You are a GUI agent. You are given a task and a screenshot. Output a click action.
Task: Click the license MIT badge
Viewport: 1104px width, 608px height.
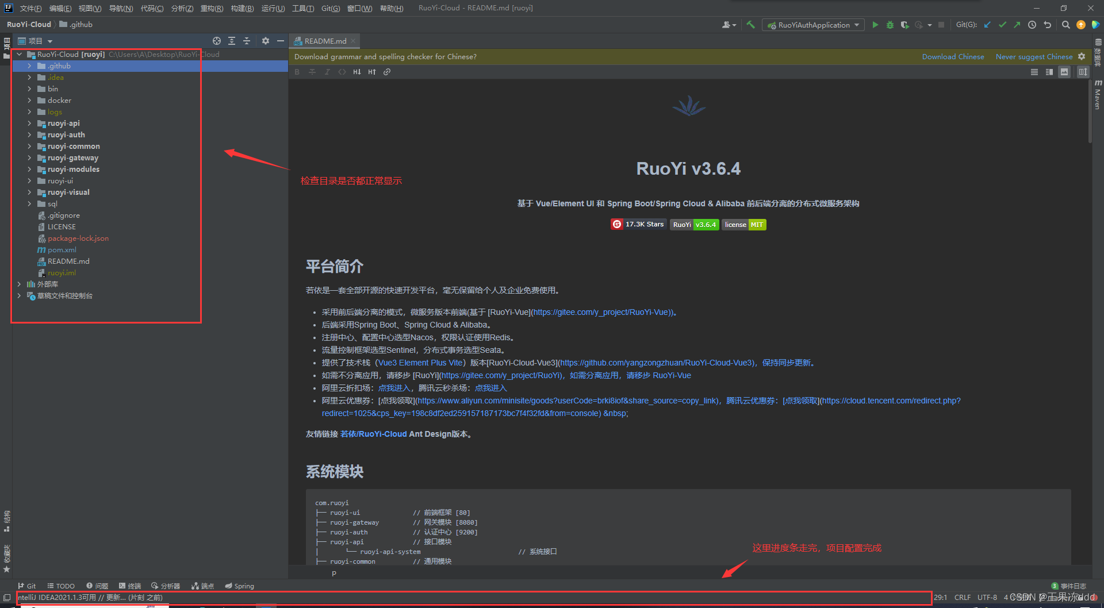[x=744, y=224]
